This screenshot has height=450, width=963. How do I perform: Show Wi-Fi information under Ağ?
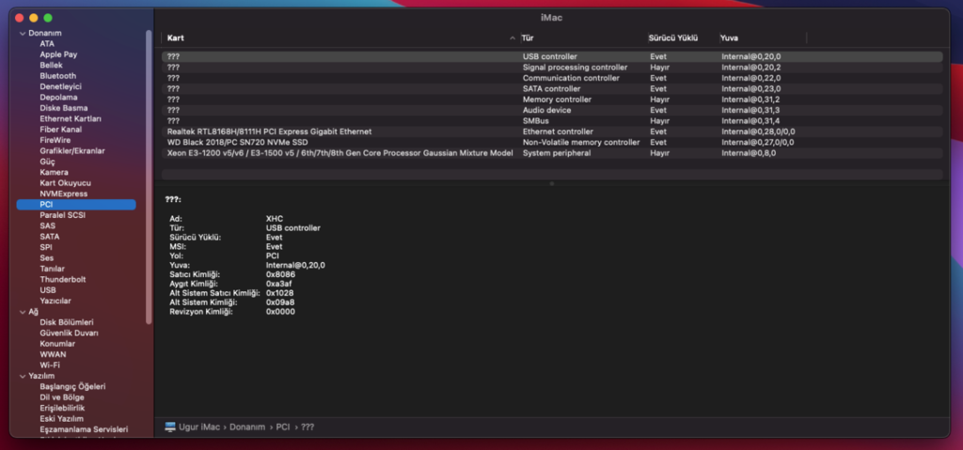point(50,365)
